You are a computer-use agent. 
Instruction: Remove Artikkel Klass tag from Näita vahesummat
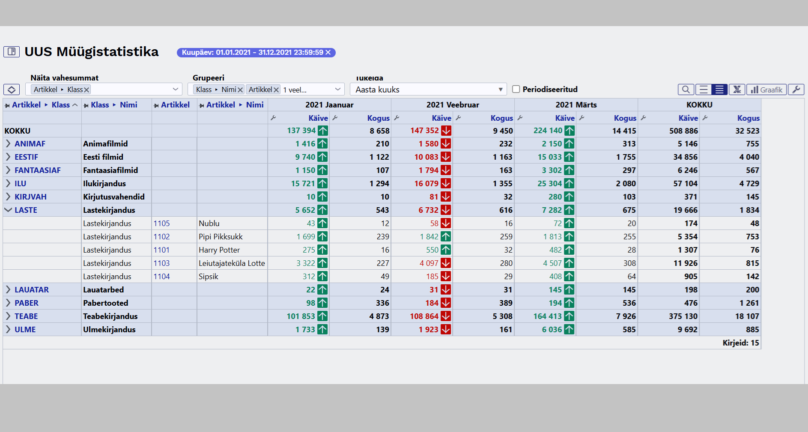[86, 90]
